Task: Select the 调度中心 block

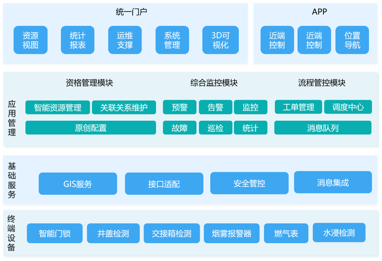Action: click(348, 107)
